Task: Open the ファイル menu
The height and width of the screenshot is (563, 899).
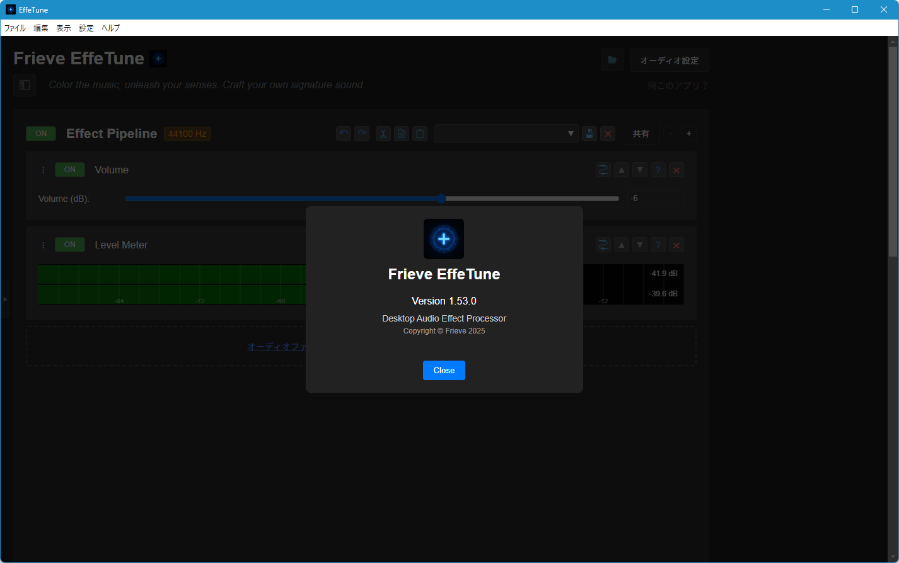Action: (15, 28)
